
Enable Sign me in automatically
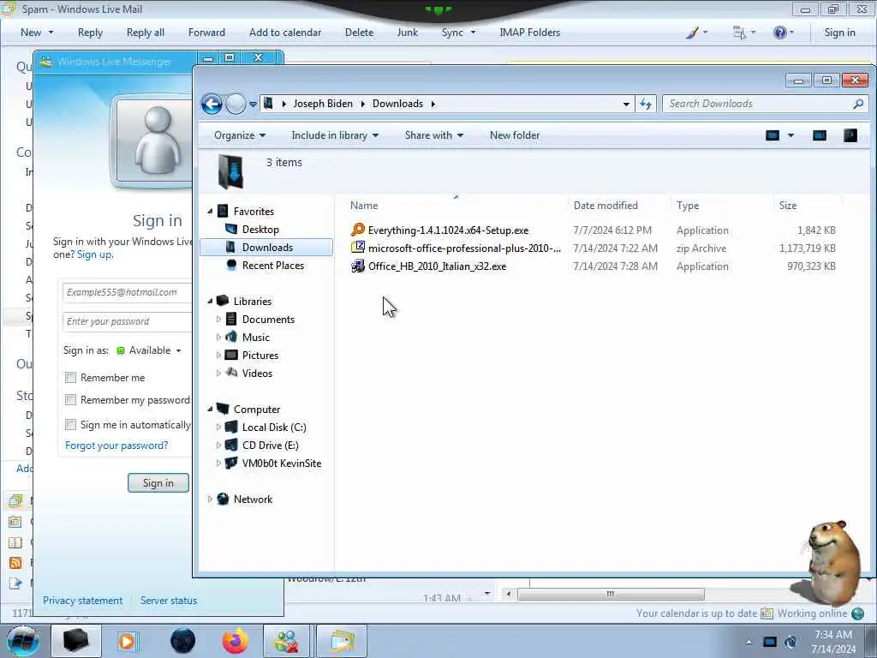click(70, 425)
